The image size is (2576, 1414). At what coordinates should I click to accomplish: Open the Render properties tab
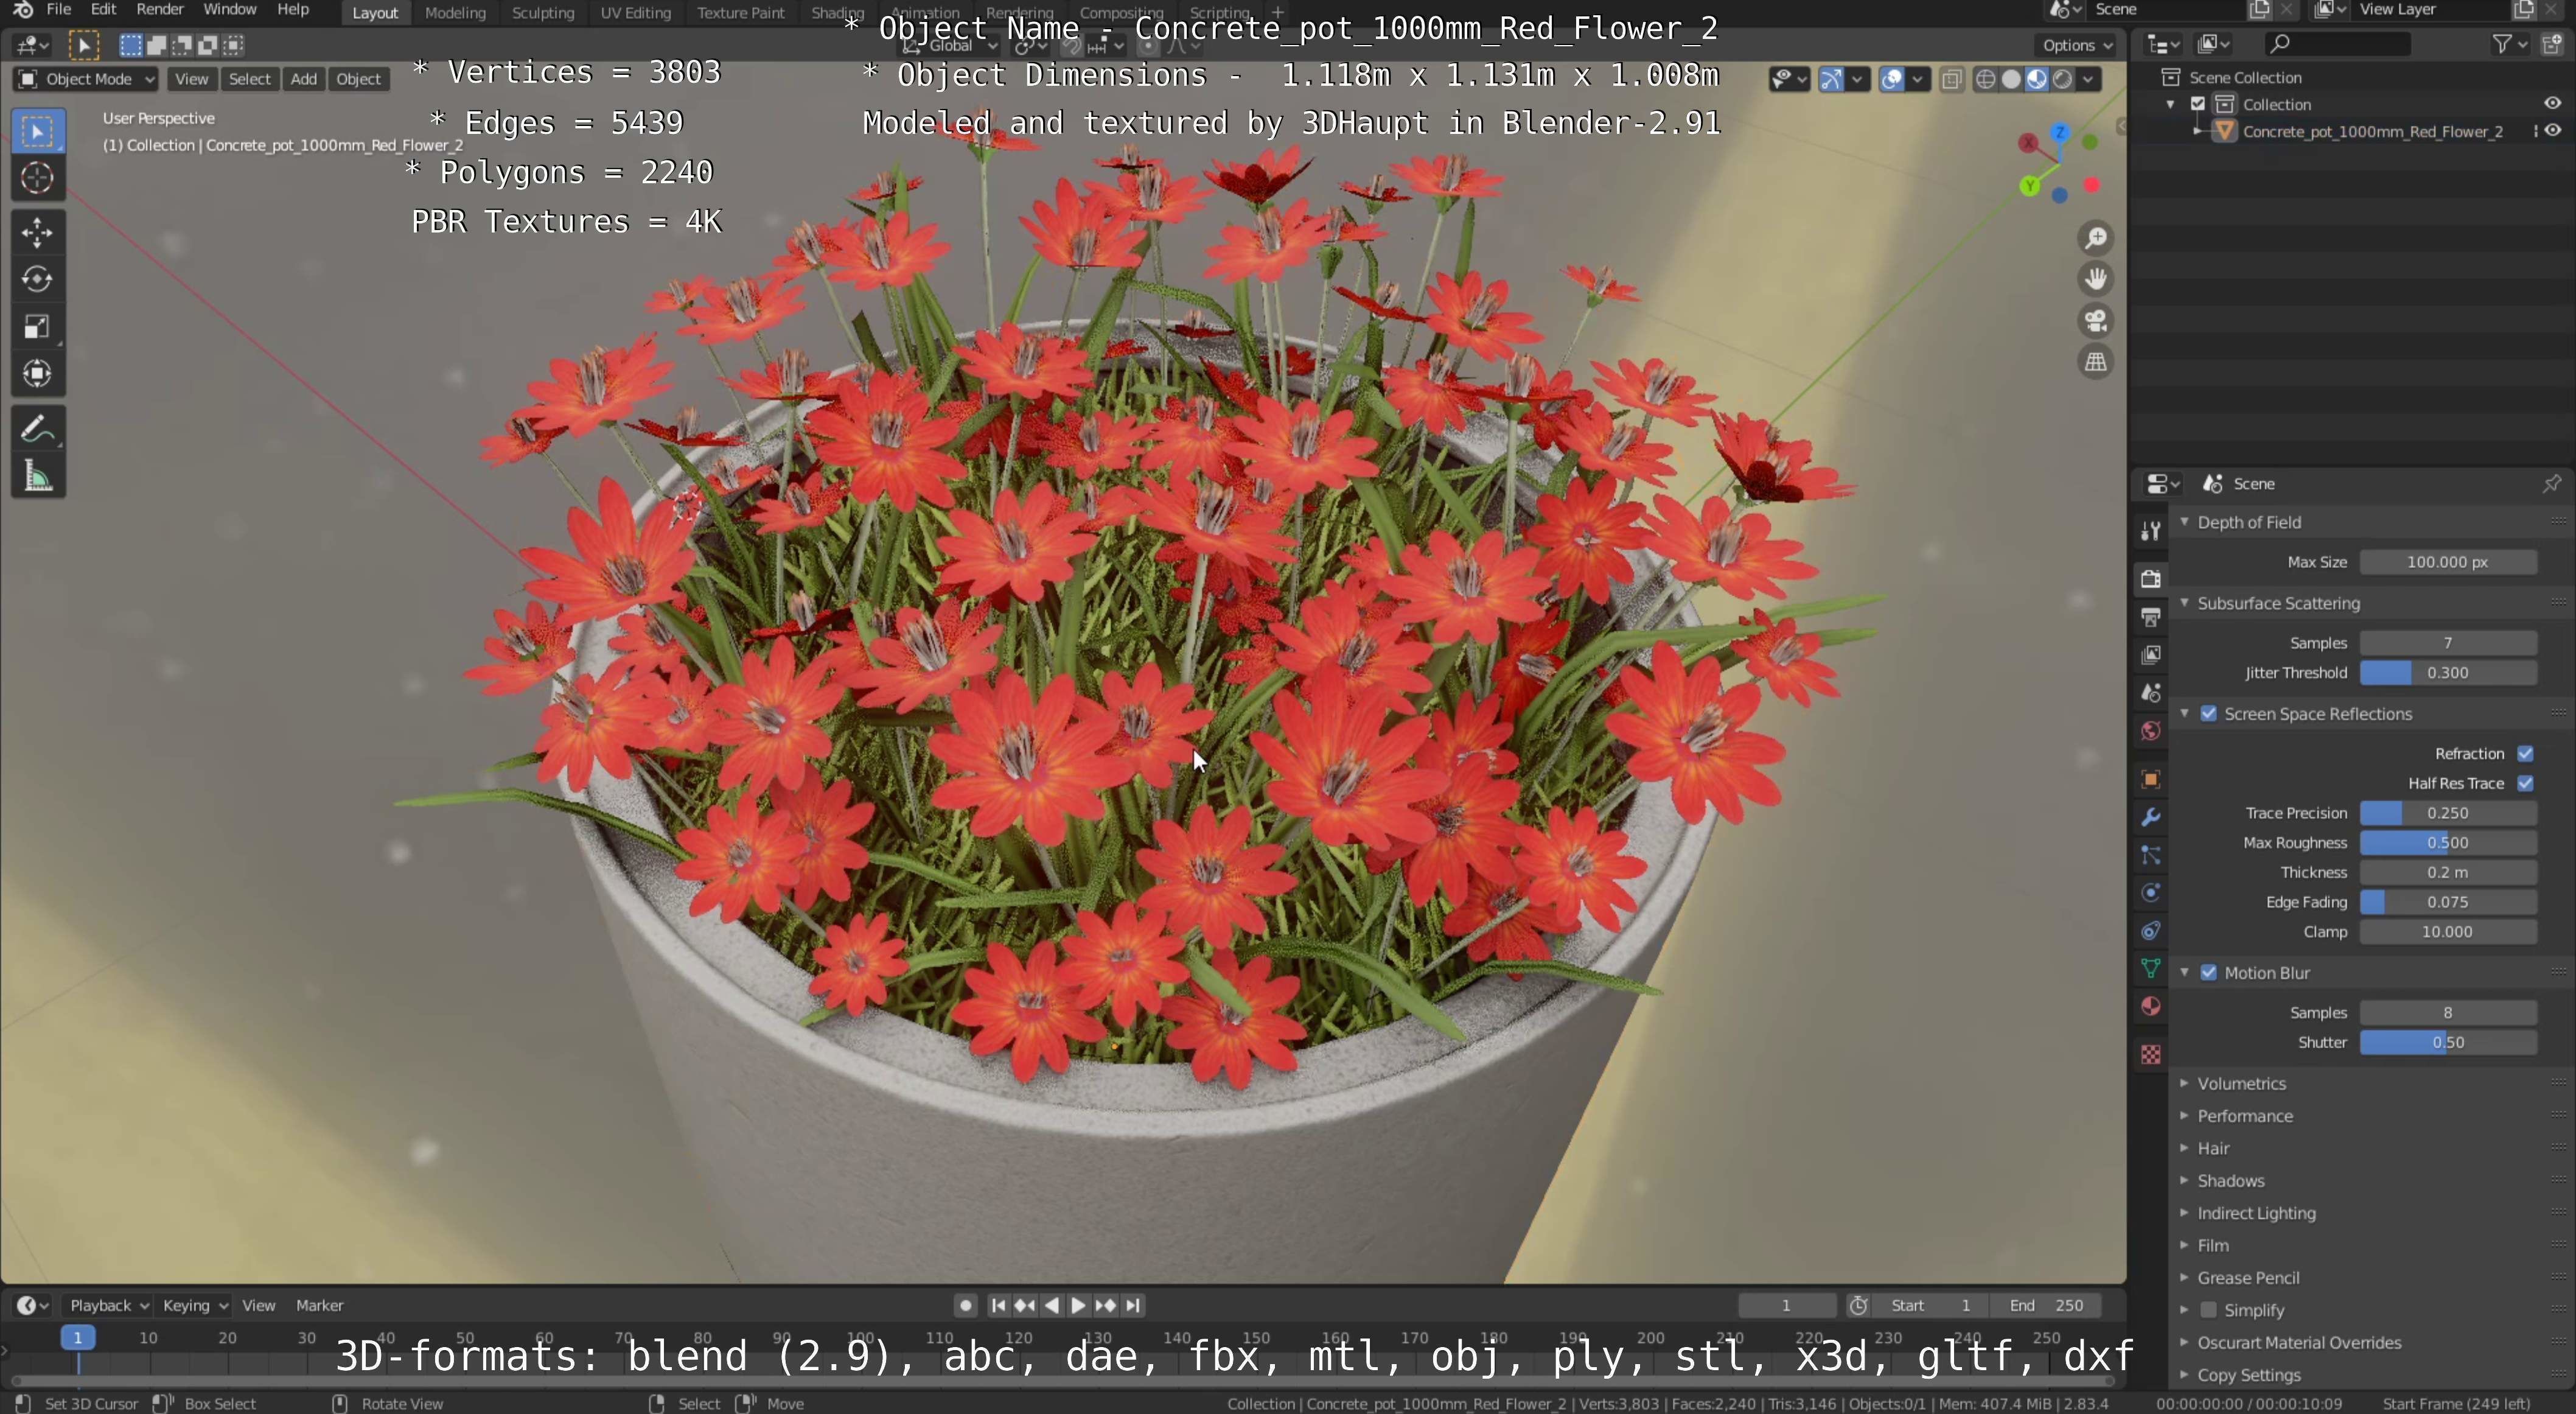[x=2150, y=579]
